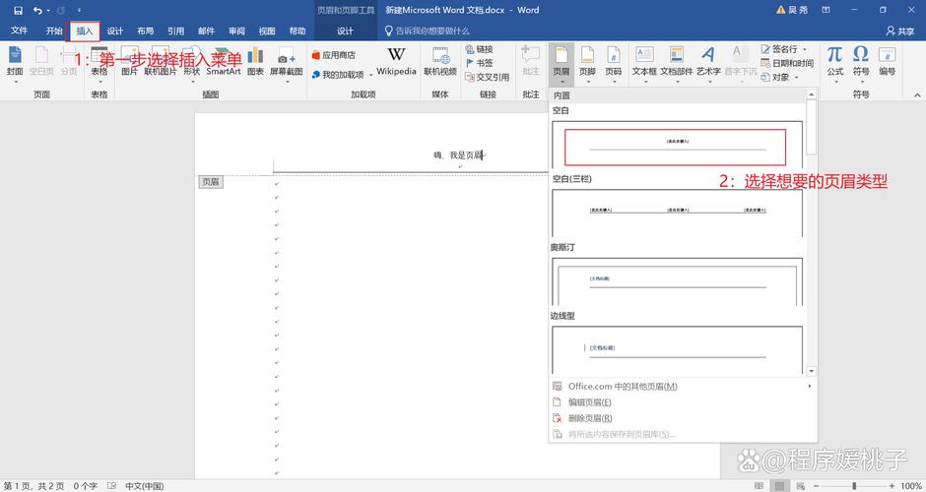Screen dimensions: 926x492
Task: Open Quick Parts (文档部件)
Action: 676,64
